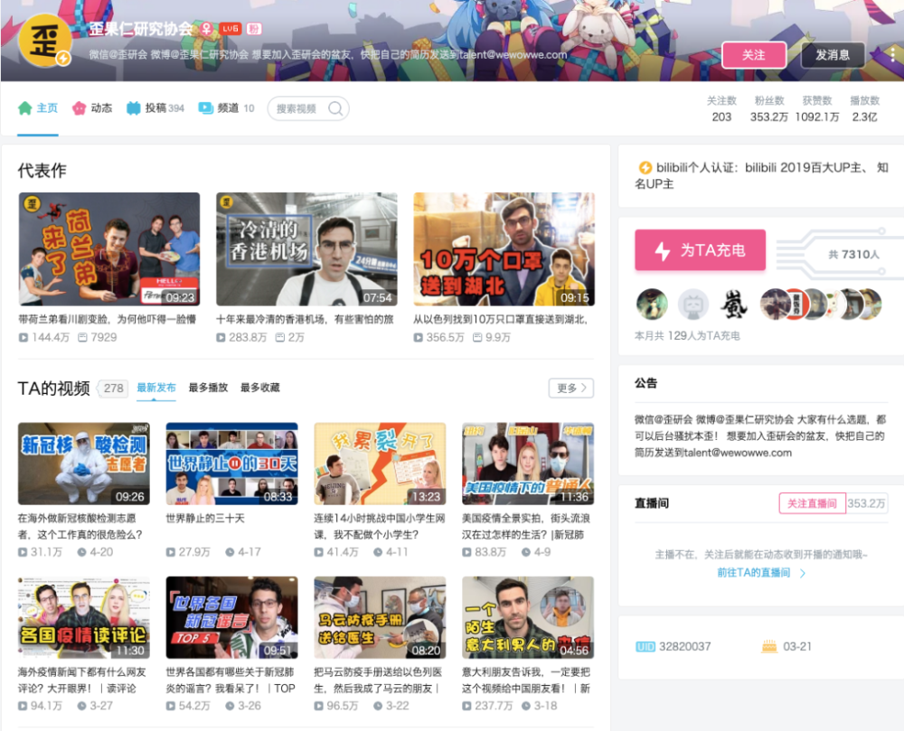Viewport: 904px width, 731px height.
Task: Click the 歪 channel avatar
Action: point(45,41)
